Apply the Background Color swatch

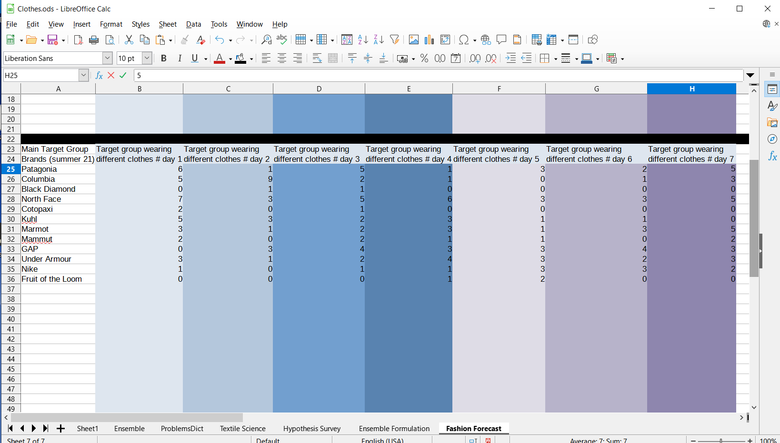tap(240, 58)
